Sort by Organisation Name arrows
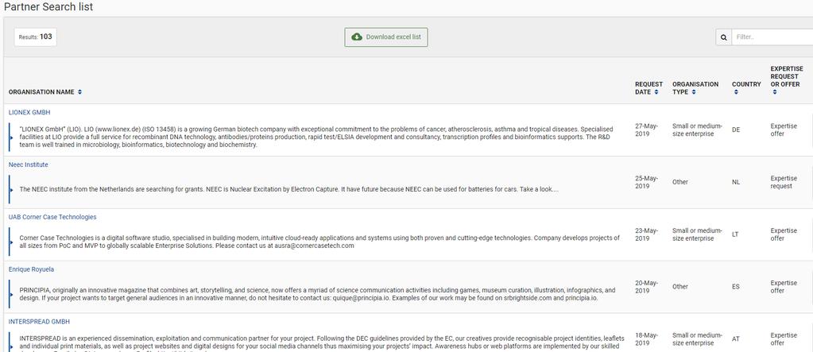 click(79, 92)
